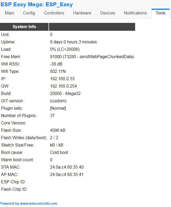
Task: Click the gateway 192.168.0.254 value
Action: (63, 86)
